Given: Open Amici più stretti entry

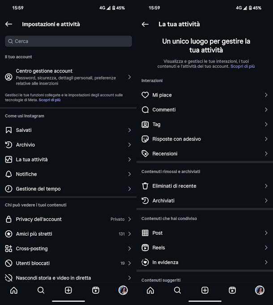Looking at the screenshot, I should (34, 234).
